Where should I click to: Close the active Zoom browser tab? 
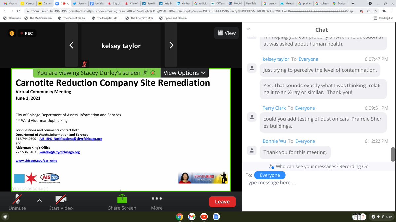(67, 4)
